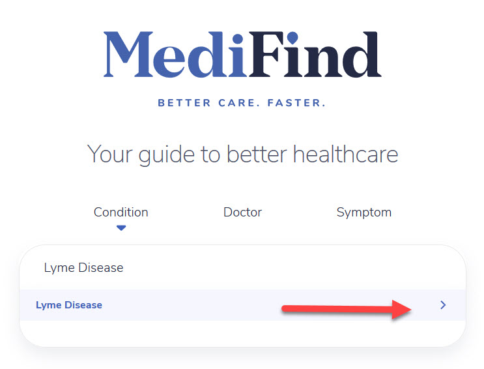Click the droplet dot on the Find letter i
Image resolution: width=484 pixels, height=369 pixels.
tap(292, 37)
